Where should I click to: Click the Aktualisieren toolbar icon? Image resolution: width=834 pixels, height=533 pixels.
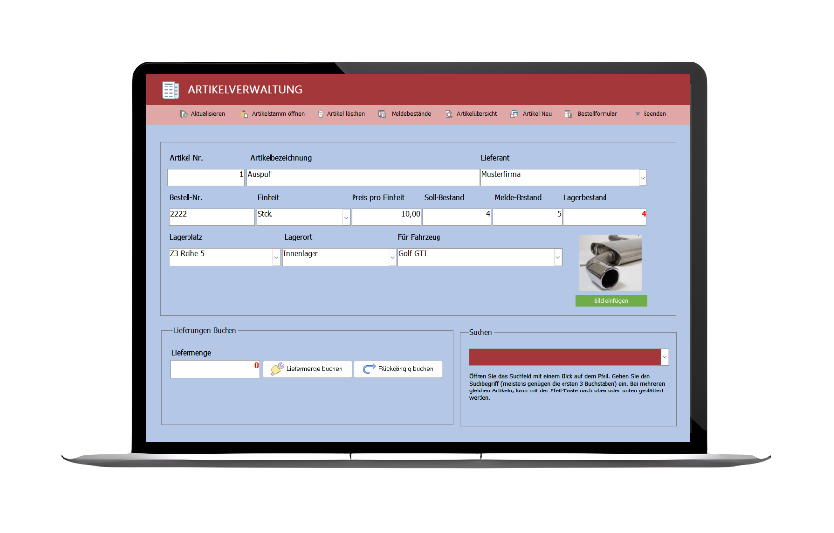[184, 114]
